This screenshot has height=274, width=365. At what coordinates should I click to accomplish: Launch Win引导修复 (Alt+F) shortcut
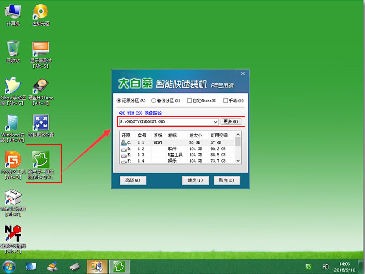(x=13, y=203)
